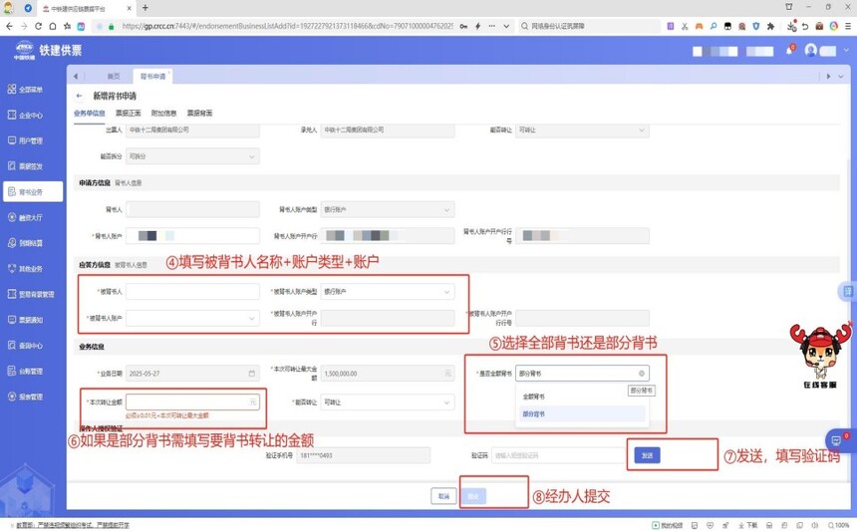Click the 本次转让金额 input field

click(x=187, y=402)
